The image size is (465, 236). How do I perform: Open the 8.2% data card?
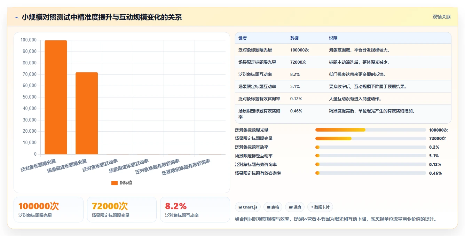point(195,210)
